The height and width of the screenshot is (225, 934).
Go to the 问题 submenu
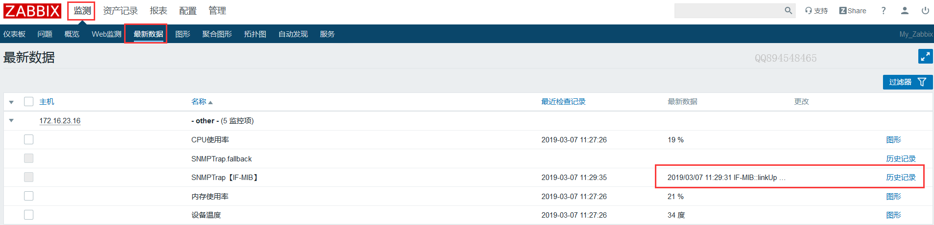point(45,34)
